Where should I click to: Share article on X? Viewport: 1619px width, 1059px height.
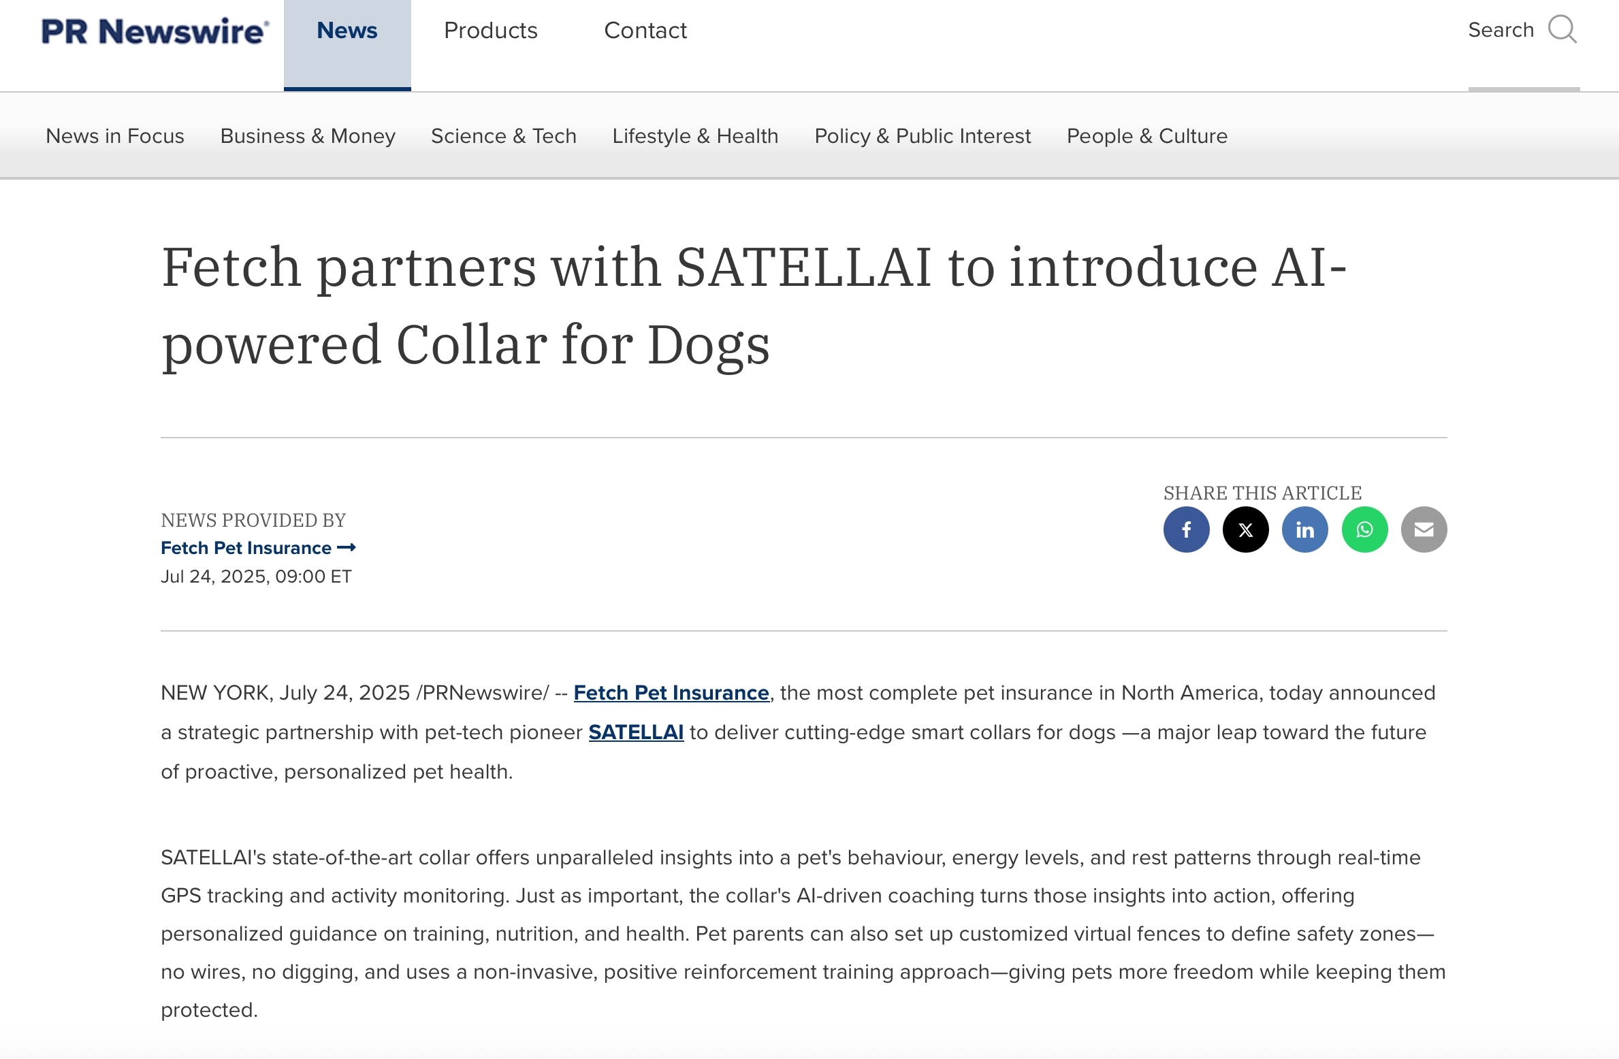click(1245, 529)
